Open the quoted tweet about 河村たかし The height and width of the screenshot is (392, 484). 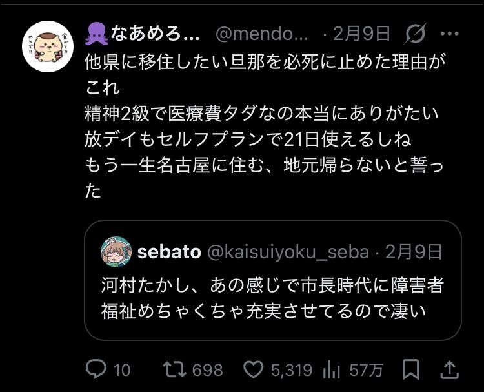tap(272, 297)
